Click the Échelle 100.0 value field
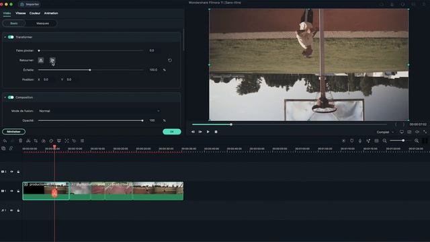Screen dimensions: 430x242 [x=154, y=70]
